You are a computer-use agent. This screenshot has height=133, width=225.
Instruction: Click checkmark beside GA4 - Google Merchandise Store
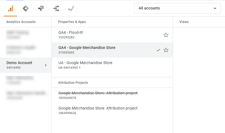[158, 50]
